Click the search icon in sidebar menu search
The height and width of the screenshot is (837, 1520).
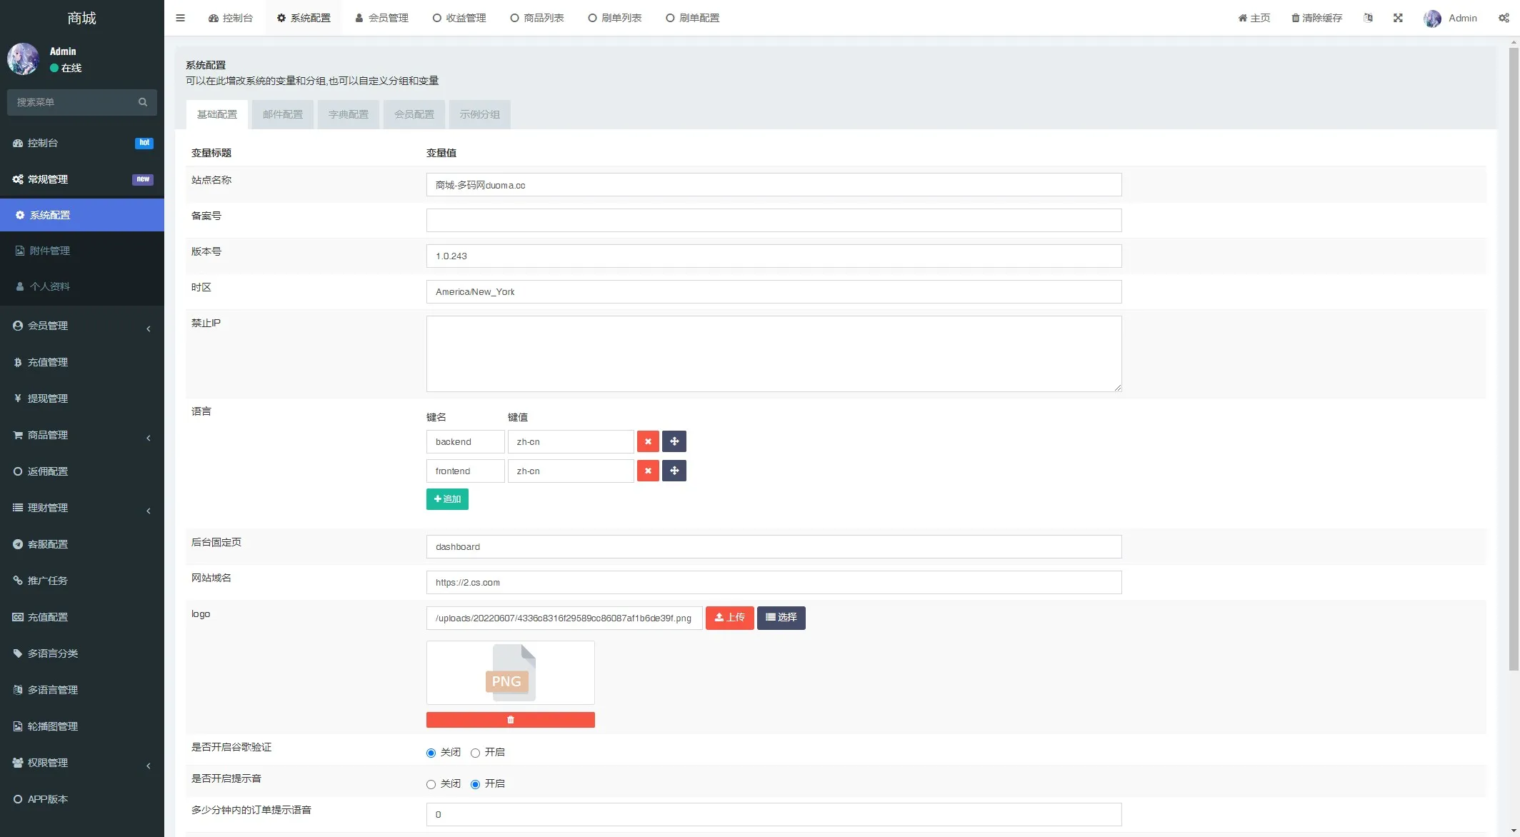[x=143, y=102]
